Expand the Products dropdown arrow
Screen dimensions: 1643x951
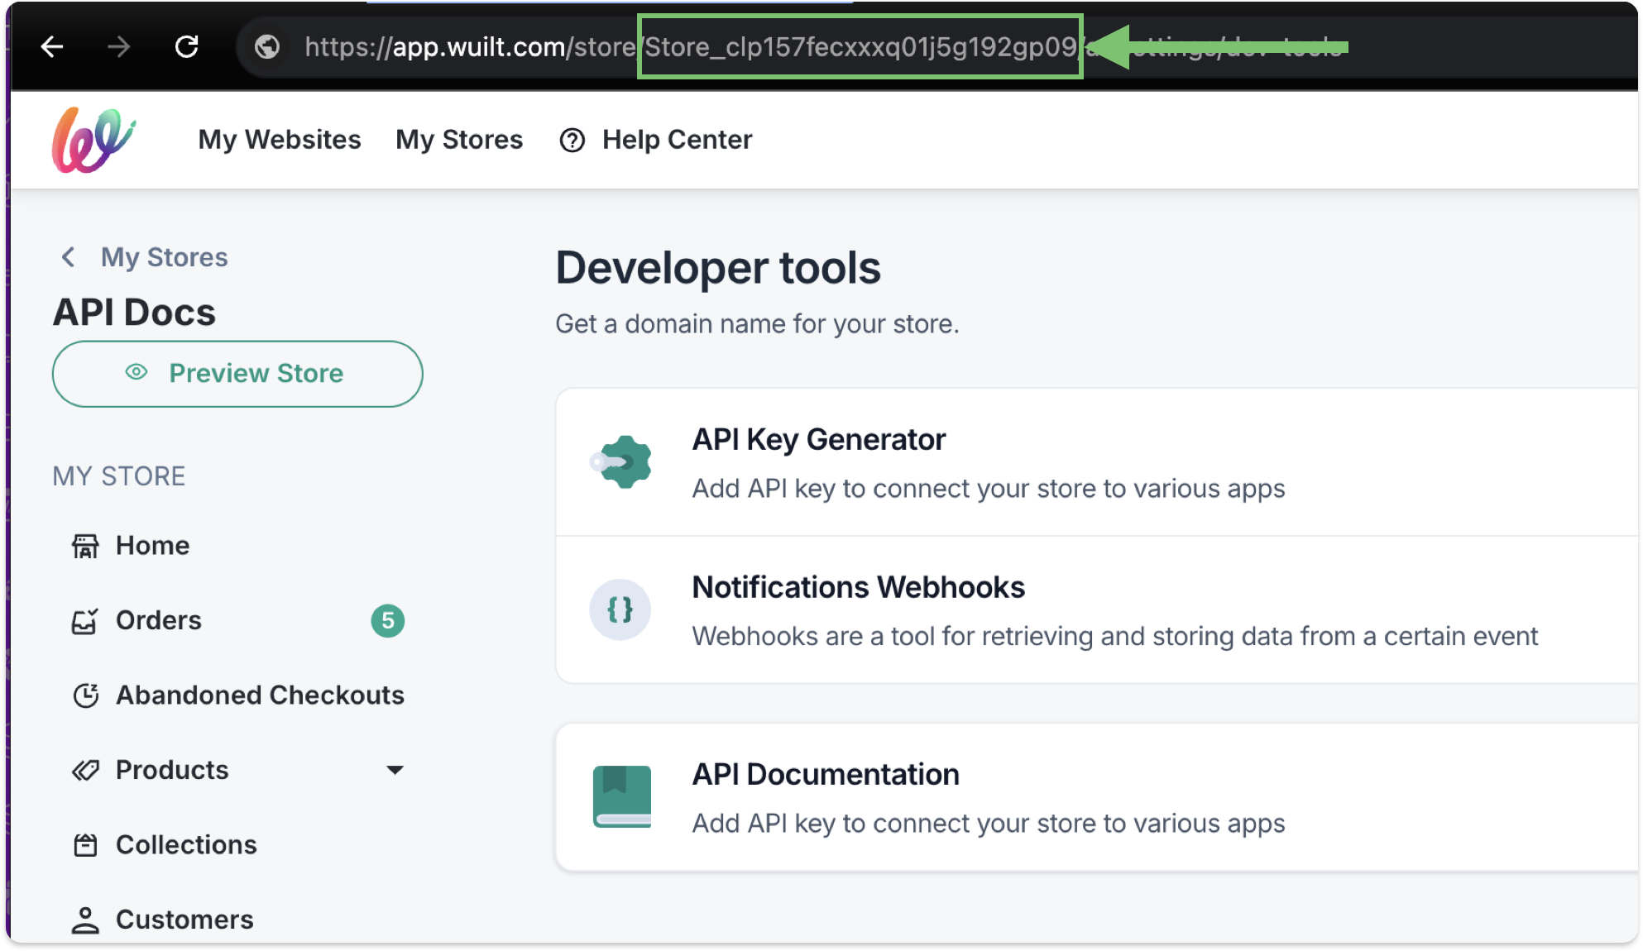click(395, 770)
